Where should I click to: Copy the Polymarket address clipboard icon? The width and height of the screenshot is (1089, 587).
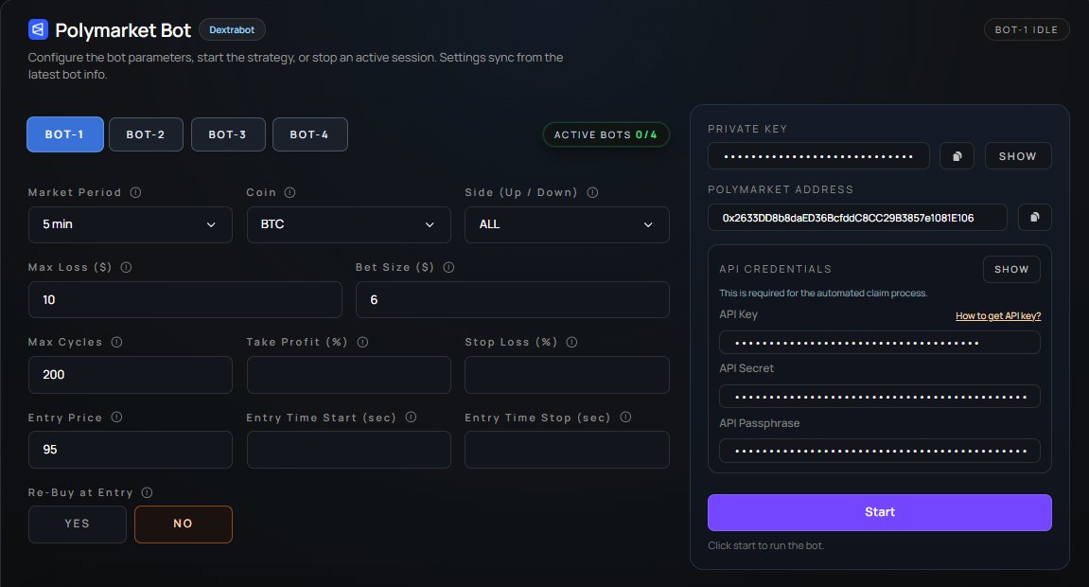point(1034,218)
